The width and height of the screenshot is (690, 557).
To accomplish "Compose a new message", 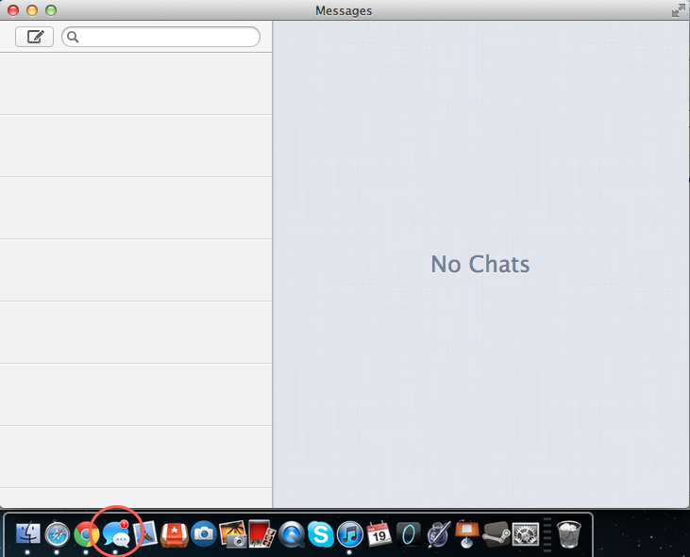I will [x=34, y=37].
